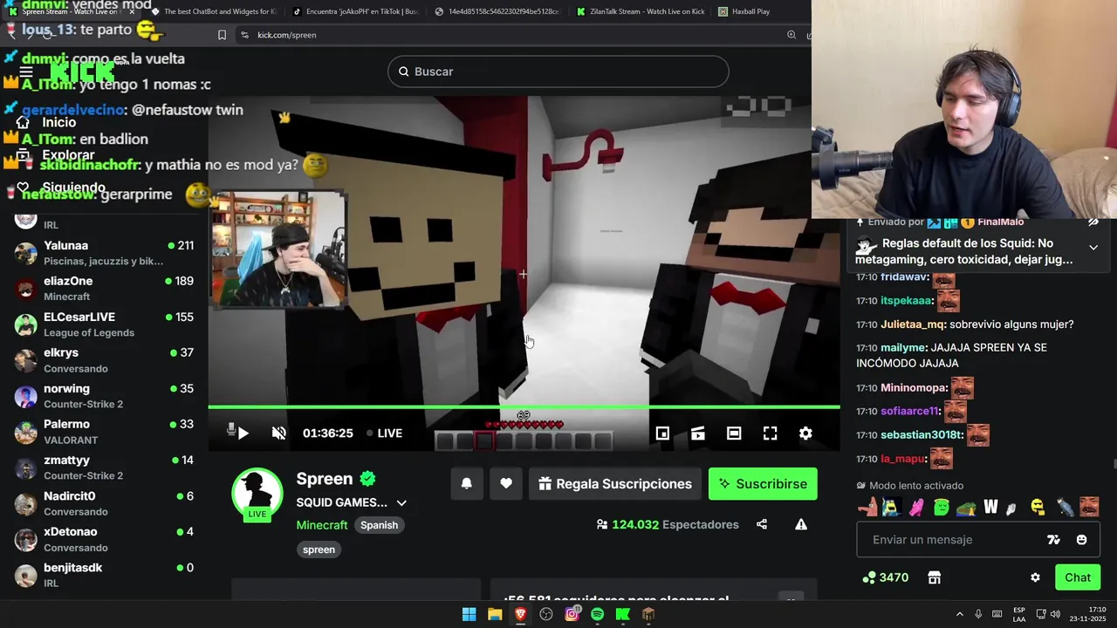
Task: Open xDetonao's channel in sidebar
Action: (105, 539)
